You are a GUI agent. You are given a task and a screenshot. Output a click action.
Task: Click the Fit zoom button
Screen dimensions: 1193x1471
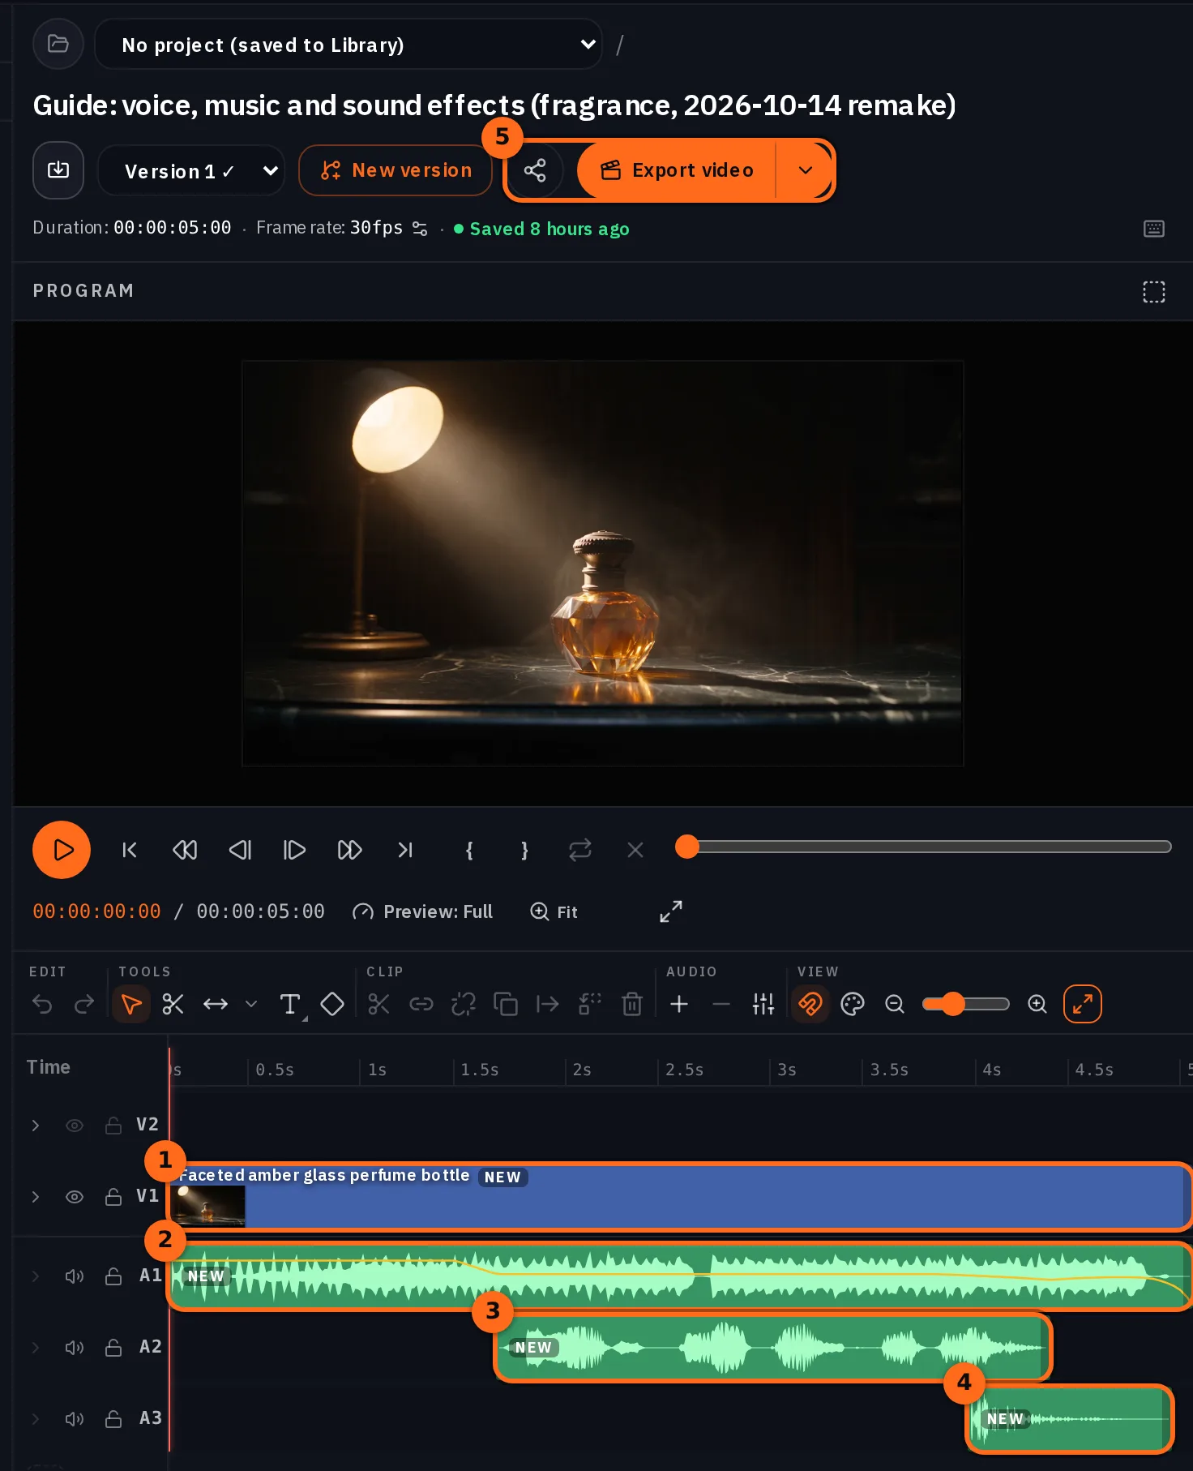click(554, 912)
